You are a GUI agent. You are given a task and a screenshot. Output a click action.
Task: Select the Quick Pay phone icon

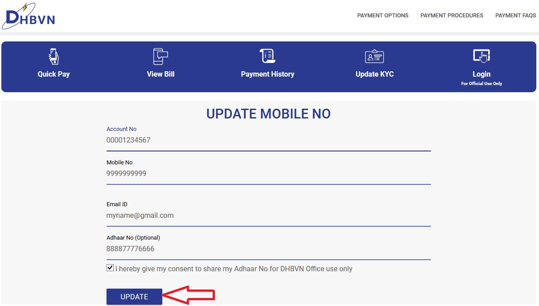pos(53,57)
